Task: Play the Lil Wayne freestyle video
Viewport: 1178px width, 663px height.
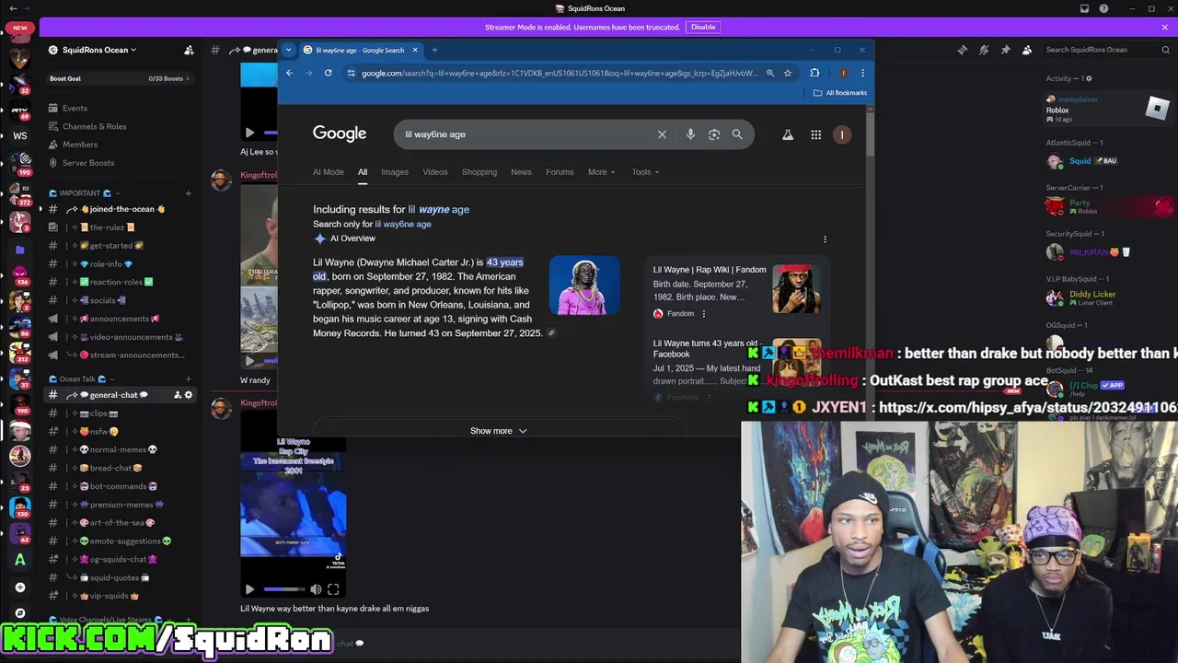Action: [x=249, y=589]
